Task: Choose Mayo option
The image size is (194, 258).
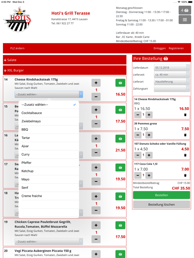Action: [48, 179]
